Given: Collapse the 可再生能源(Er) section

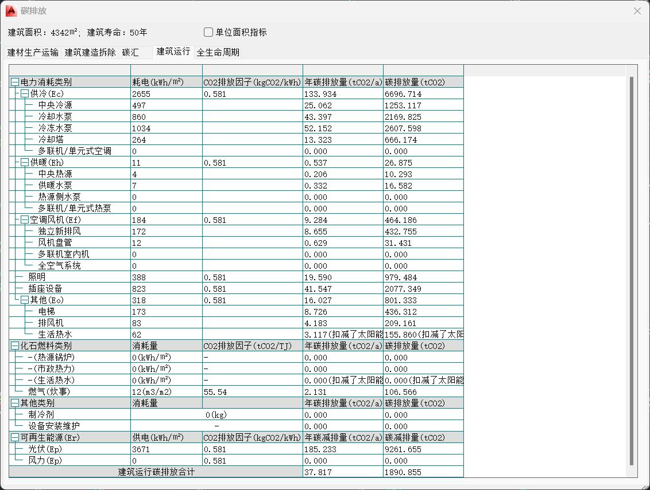Looking at the screenshot, I should click(15, 438).
